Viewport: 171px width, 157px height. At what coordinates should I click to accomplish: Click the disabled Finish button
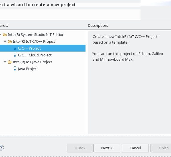[x=161, y=148]
